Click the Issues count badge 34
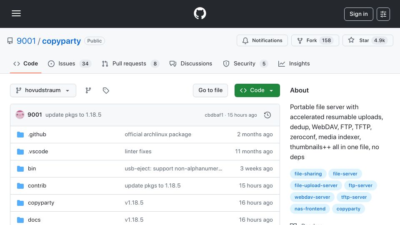The image size is (400, 225). click(85, 64)
